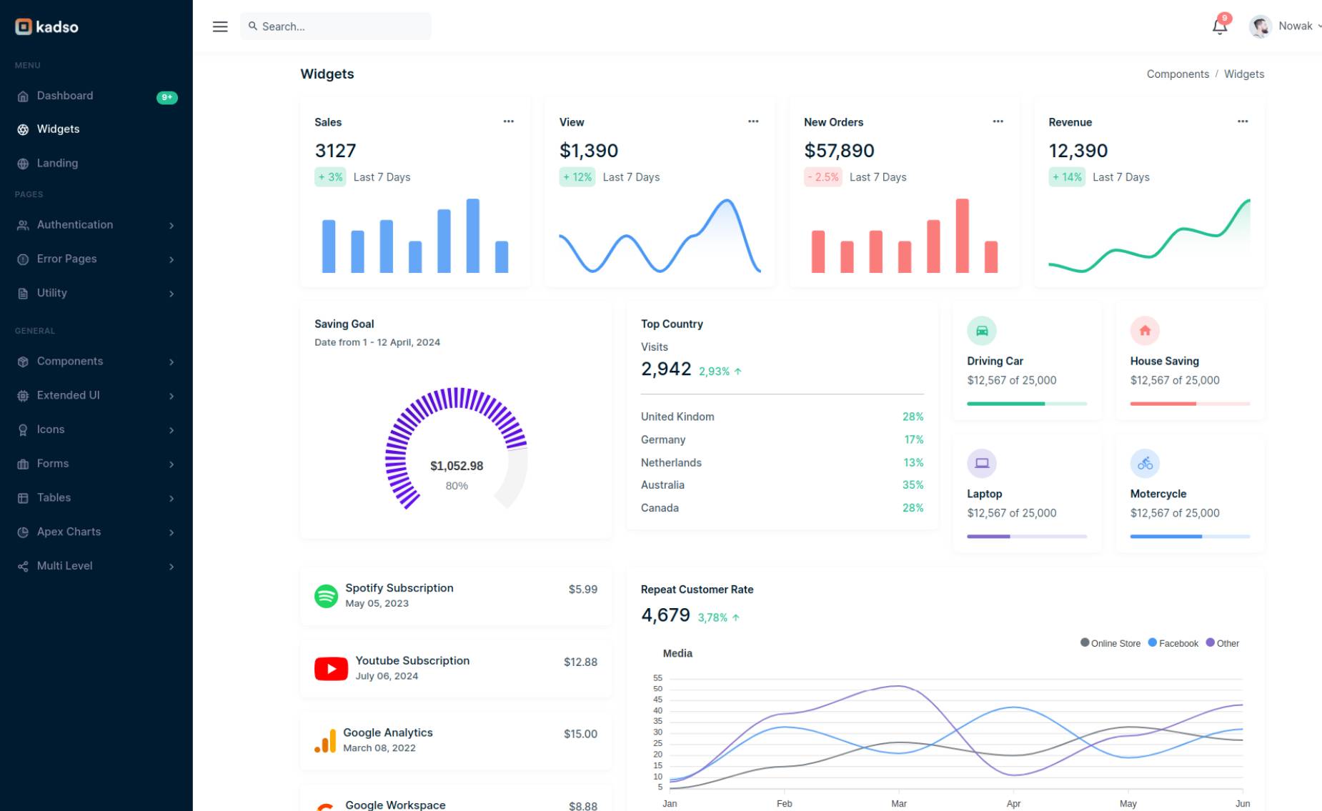1322x811 pixels.
Task: Open the View card options menu
Action: [753, 121]
